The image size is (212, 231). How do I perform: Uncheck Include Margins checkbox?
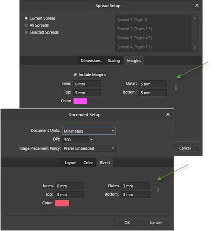[x=75, y=74]
